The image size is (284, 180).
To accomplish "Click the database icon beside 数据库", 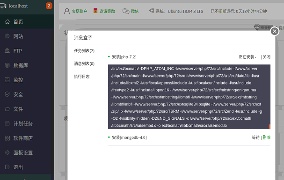I will click(7, 65).
